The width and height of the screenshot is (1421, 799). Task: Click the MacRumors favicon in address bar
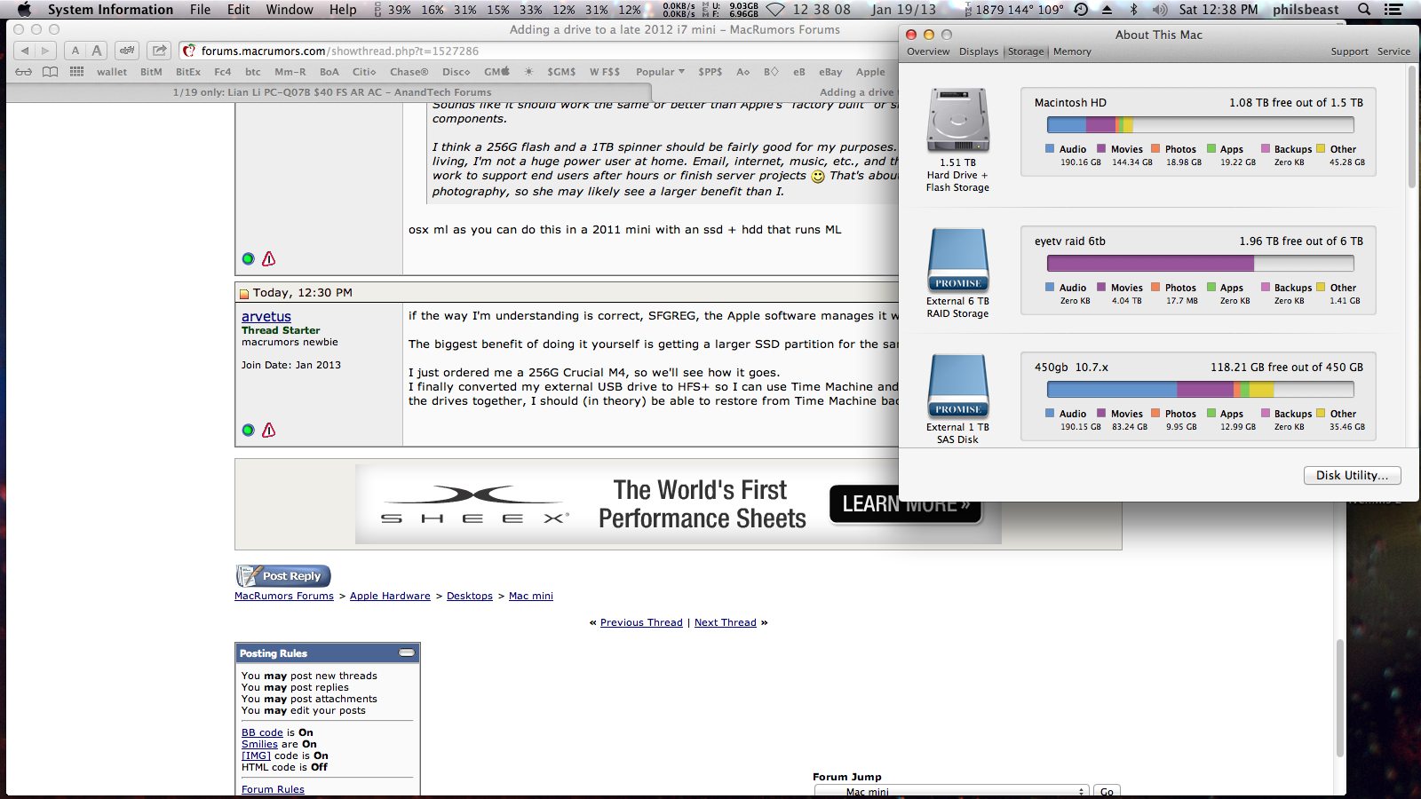pyautogui.click(x=189, y=51)
